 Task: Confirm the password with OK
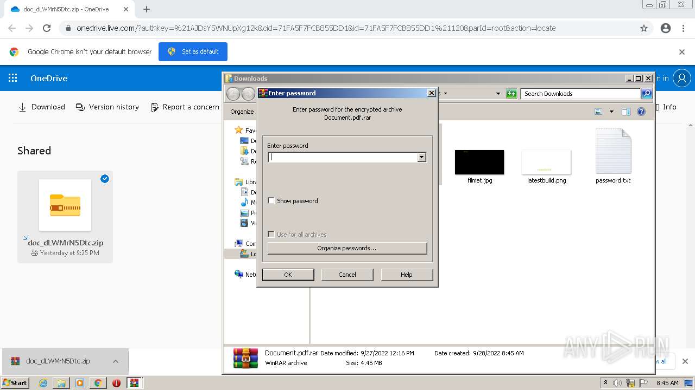pyautogui.click(x=288, y=275)
